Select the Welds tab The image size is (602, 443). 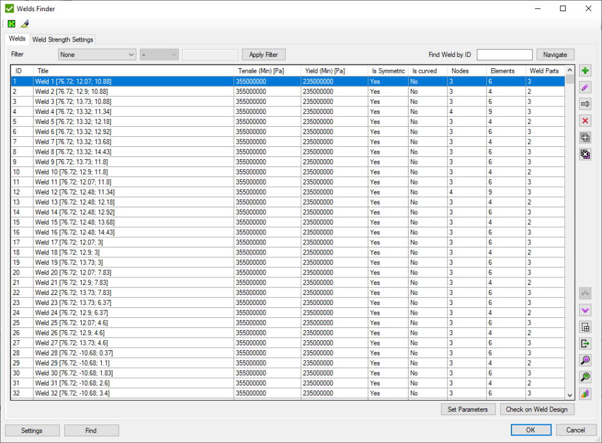click(17, 39)
